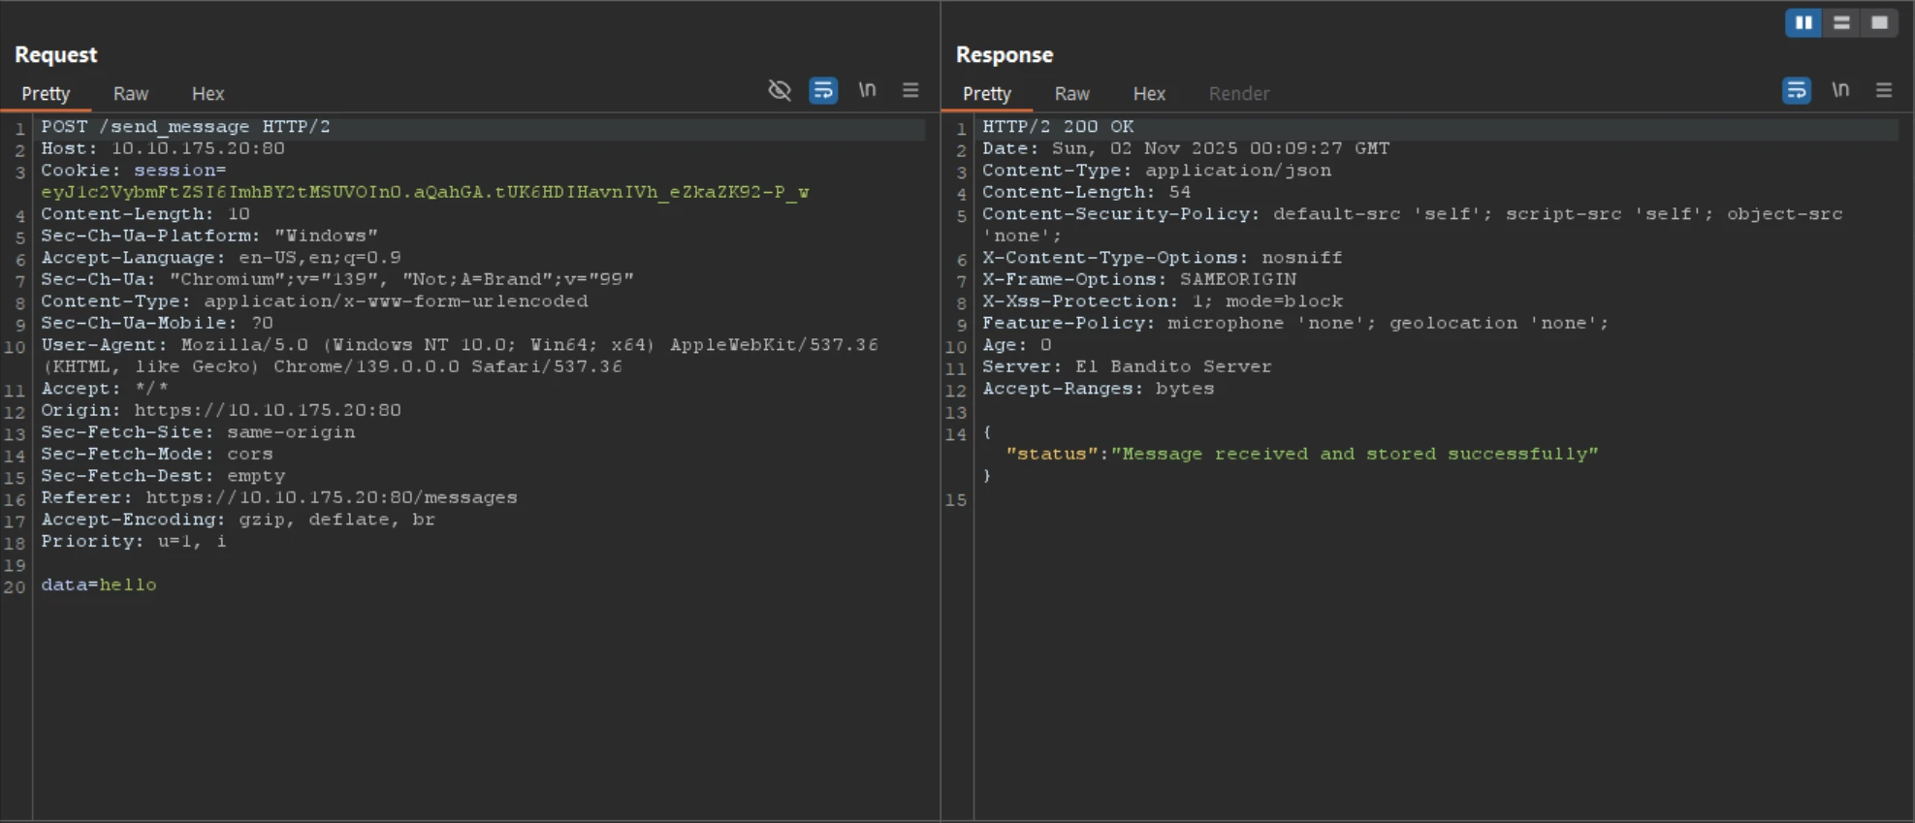Open the Response Hex tab

point(1149,94)
